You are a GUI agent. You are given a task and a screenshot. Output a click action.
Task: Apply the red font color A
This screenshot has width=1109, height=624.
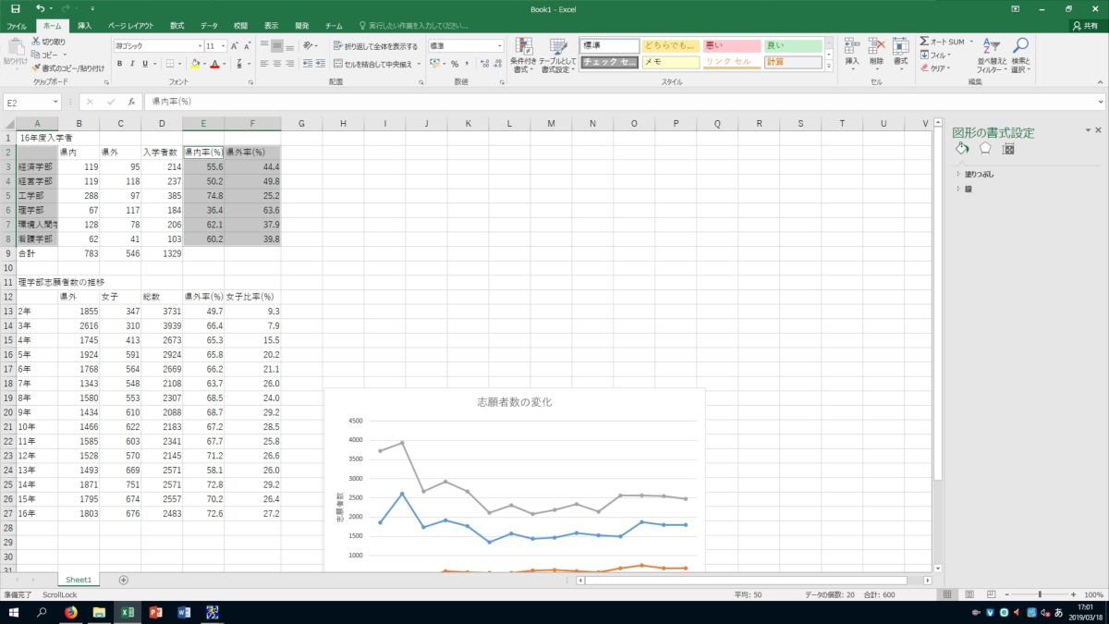click(214, 64)
